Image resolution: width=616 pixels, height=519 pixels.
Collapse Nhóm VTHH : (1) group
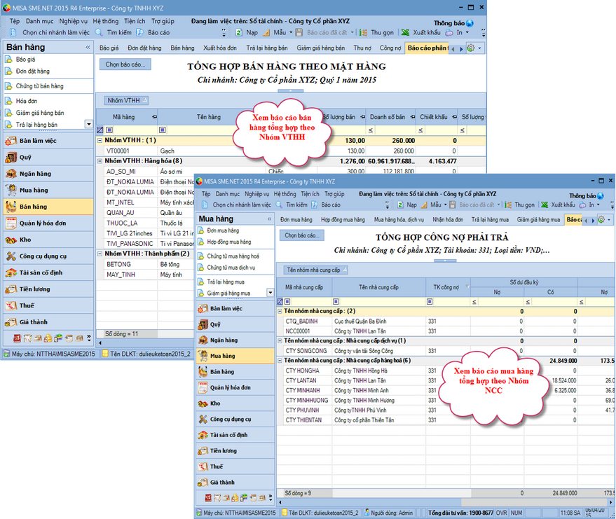(100, 140)
